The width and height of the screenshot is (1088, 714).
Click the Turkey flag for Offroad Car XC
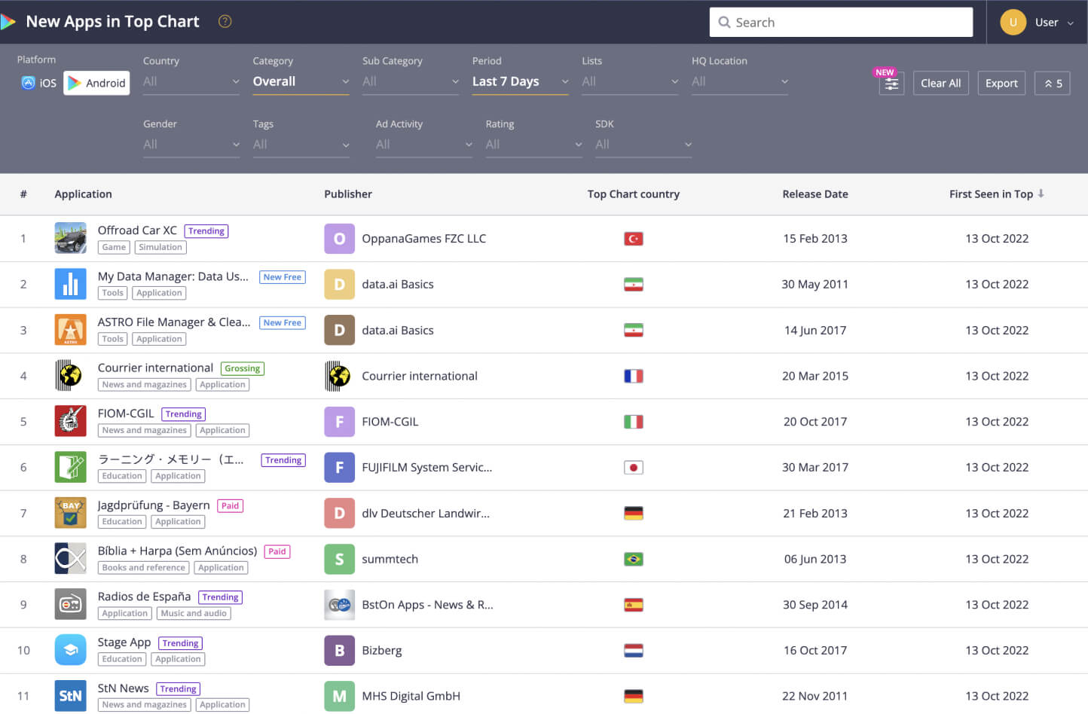(634, 239)
